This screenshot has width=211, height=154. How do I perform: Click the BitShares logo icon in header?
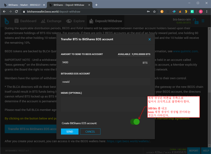click(x=7, y=21)
